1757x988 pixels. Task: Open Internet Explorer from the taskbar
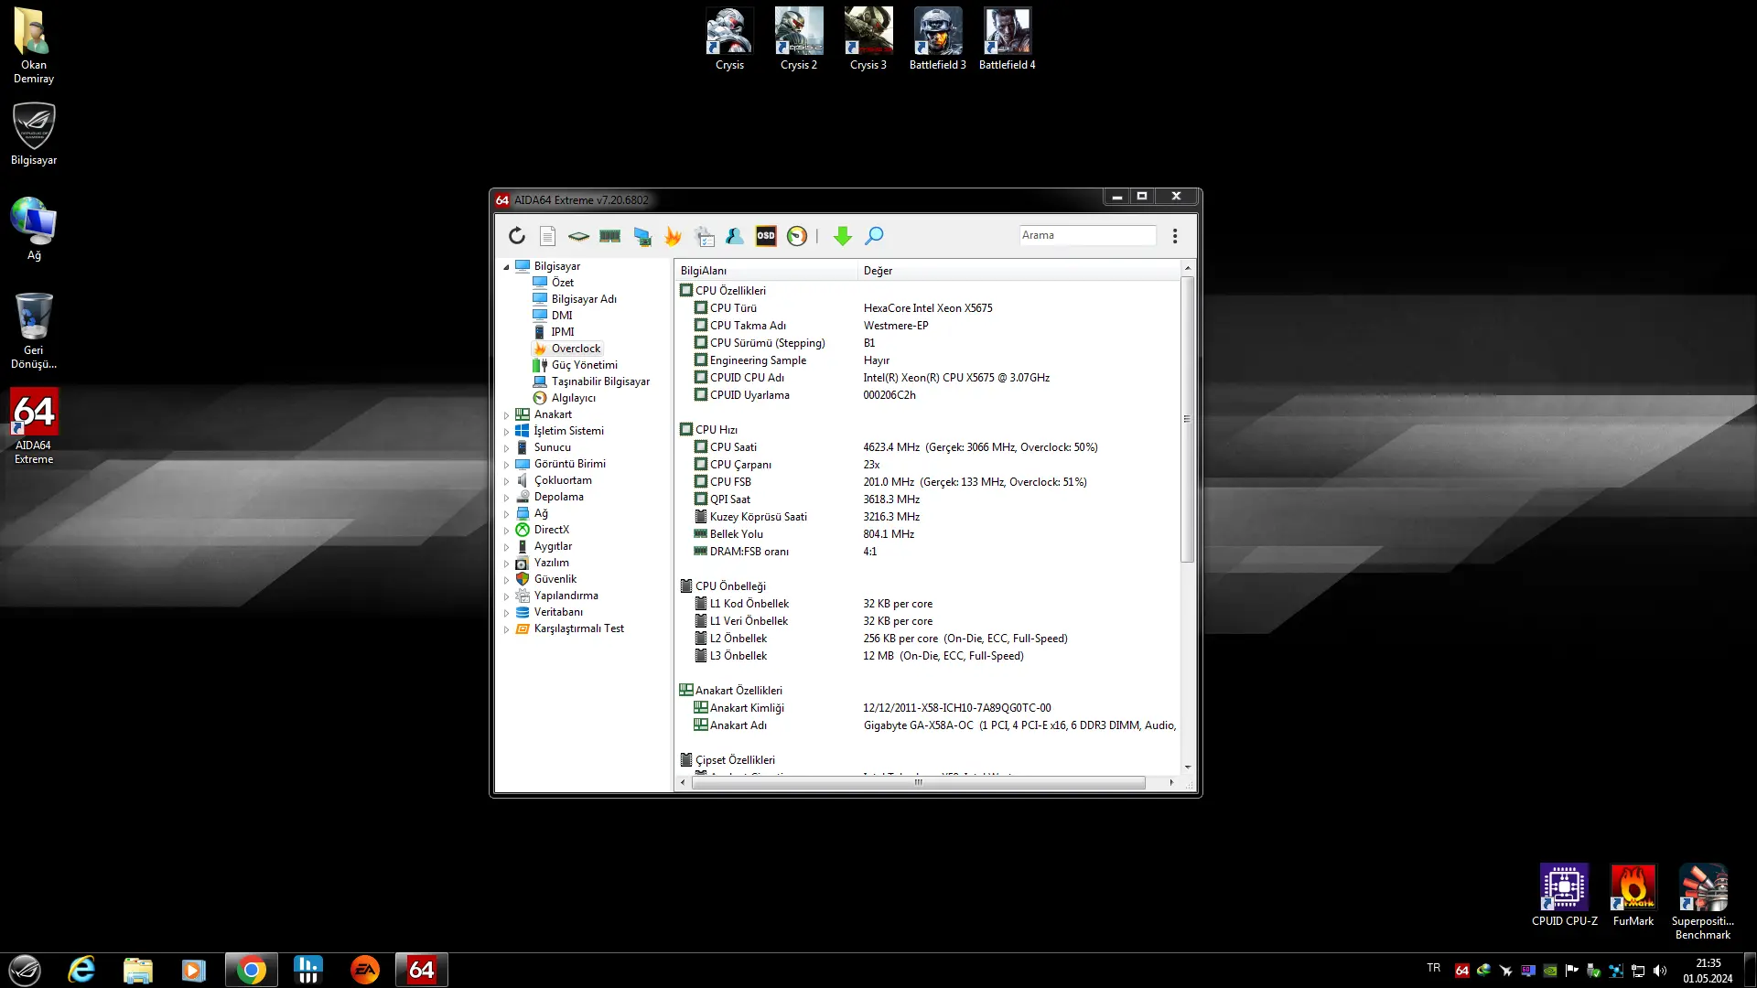pyautogui.click(x=81, y=970)
